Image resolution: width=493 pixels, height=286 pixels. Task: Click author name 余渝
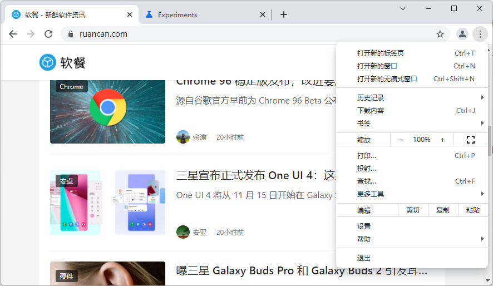pos(200,137)
